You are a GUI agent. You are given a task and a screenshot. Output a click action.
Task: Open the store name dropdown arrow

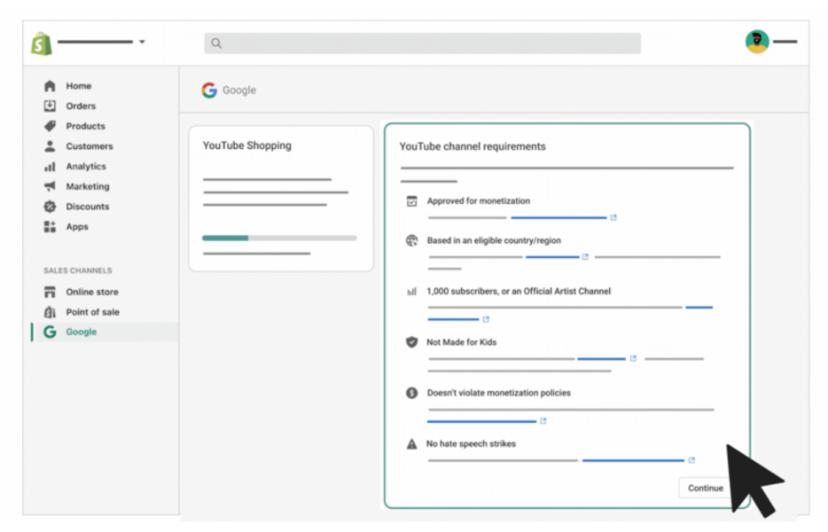pyautogui.click(x=142, y=42)
